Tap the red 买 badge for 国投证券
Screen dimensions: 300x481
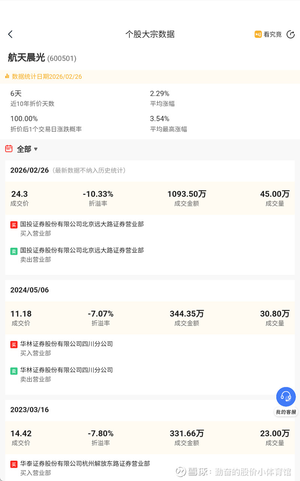click(14, 225)
